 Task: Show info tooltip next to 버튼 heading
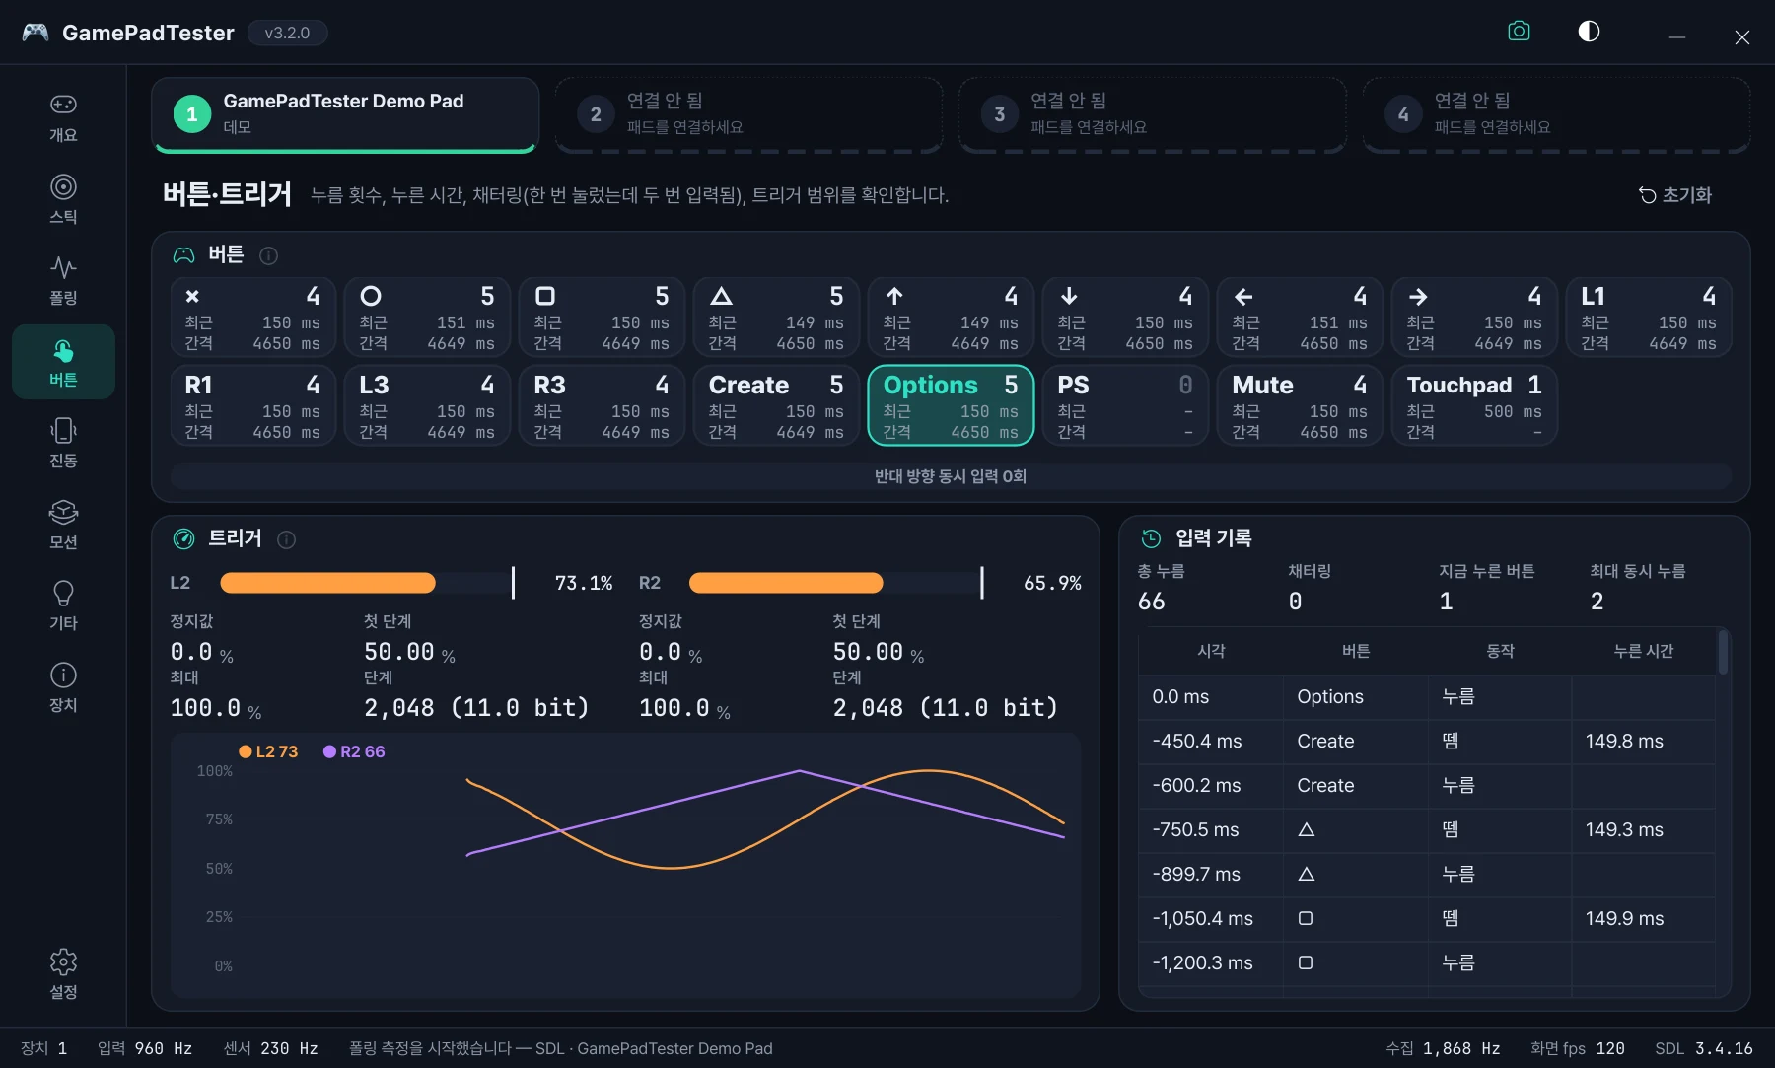(x=268, y=255)
